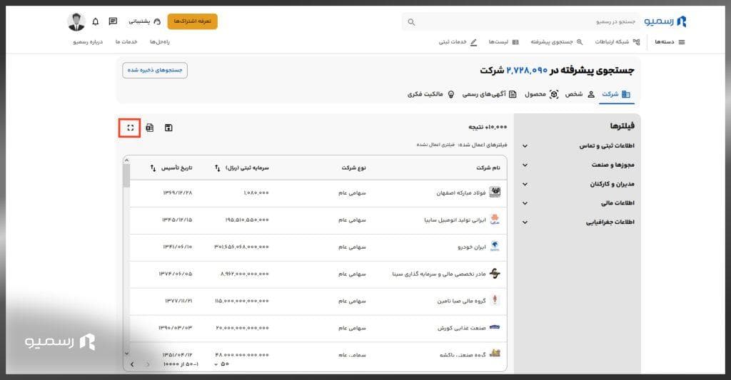Viewport: 731px width, 380px height.
Task: Sort by سرمایه ثبتی column arrows
Action: pyautogui.click(x=217, y=168)
